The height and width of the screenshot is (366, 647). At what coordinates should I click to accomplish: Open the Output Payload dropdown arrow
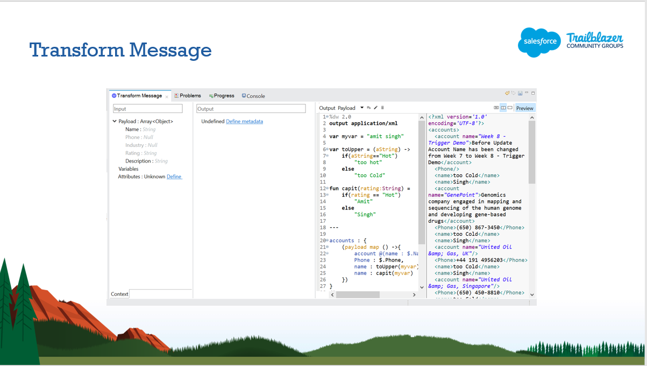coord(362,108)
